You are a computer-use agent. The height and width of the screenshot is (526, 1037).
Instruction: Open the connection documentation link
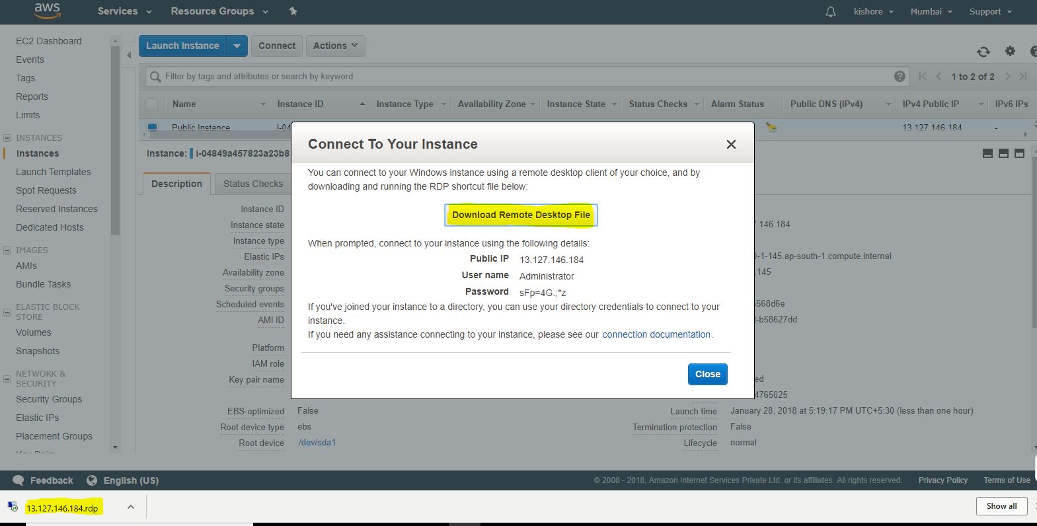[x=656, y=334]
